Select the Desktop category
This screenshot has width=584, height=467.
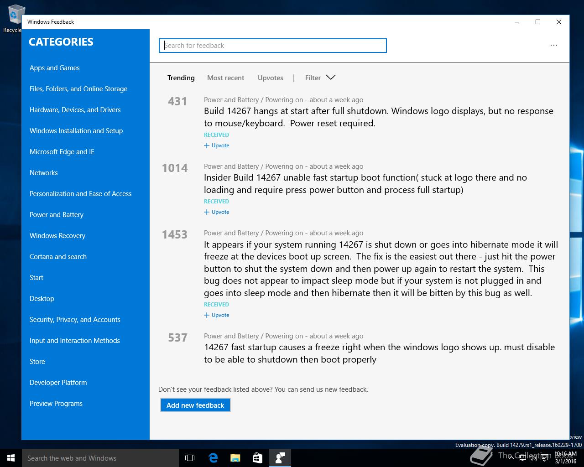point(42,299)
